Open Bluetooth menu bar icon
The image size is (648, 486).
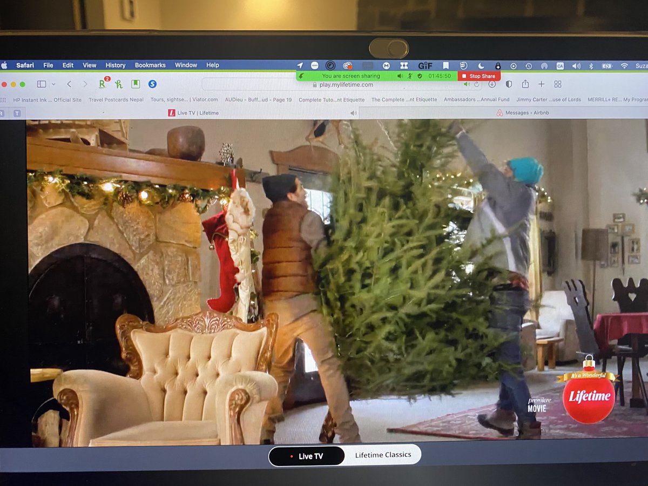tap(591, 66)
